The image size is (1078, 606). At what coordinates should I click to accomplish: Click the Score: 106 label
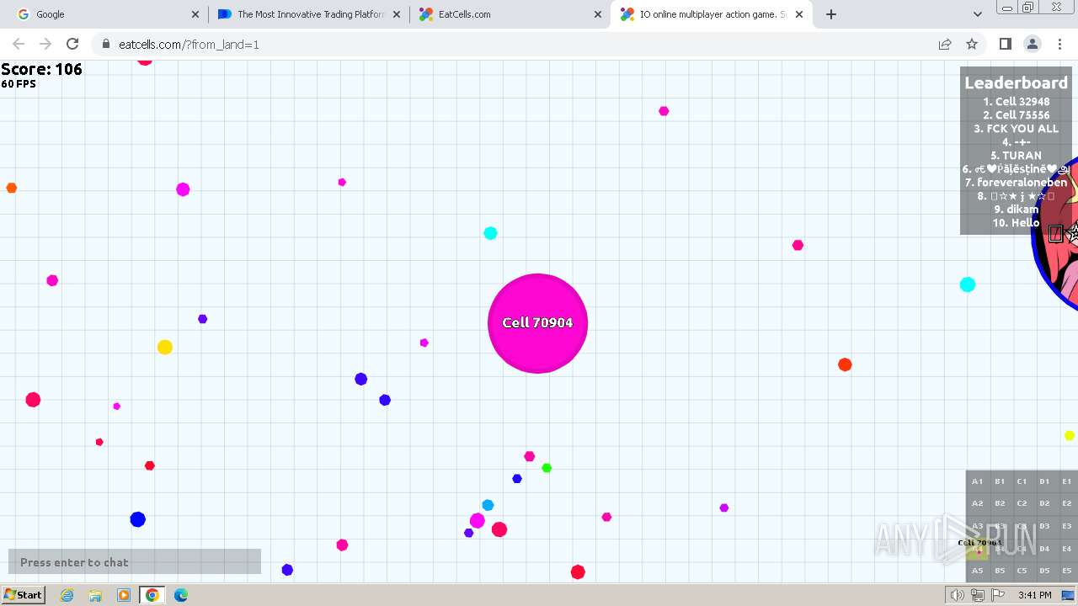(x=41, y=69)
